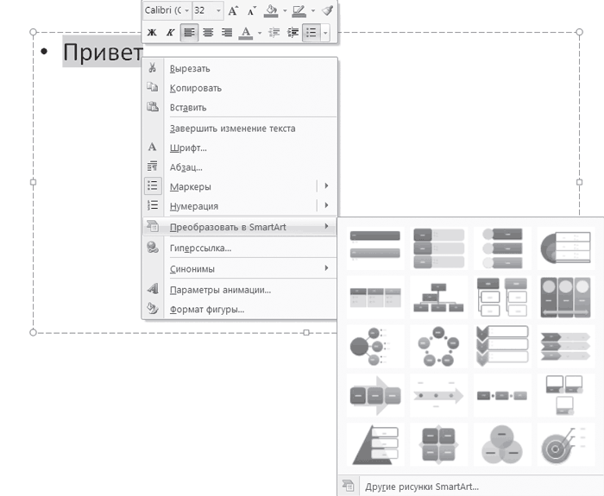
Task: Toggle bold formatting in mini toolbar
Action: tap(152, 33)
